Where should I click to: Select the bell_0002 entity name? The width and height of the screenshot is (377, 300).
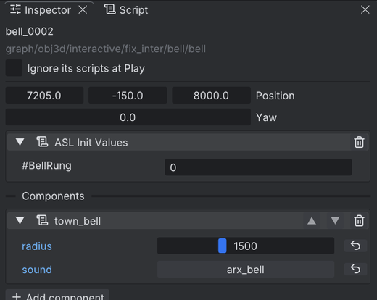click(30, 31)
